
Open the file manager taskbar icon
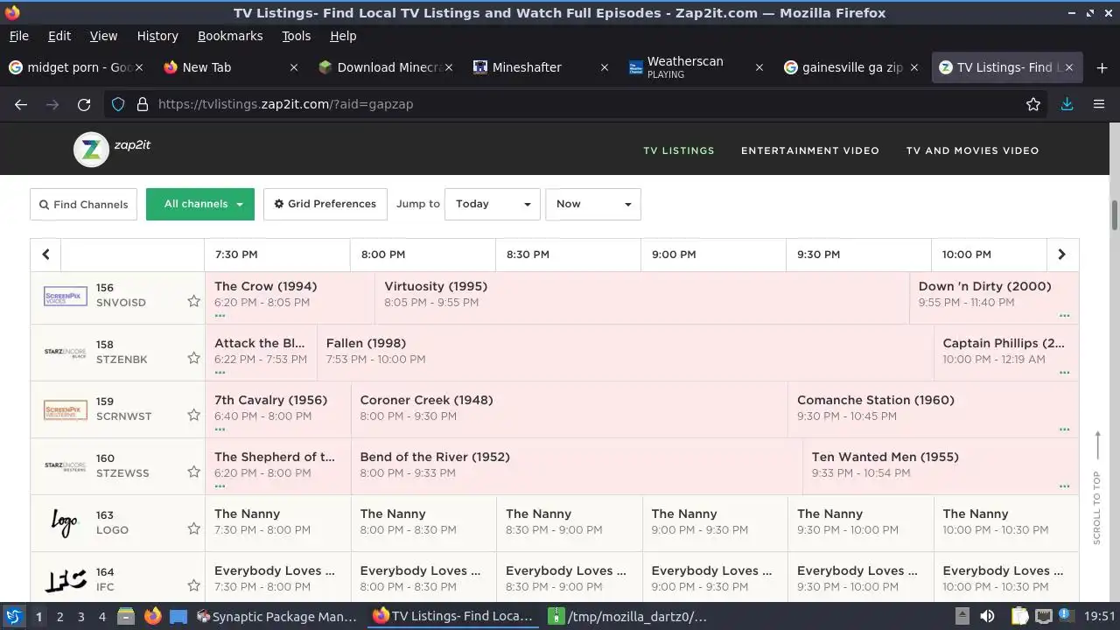[x=126, y=616]
